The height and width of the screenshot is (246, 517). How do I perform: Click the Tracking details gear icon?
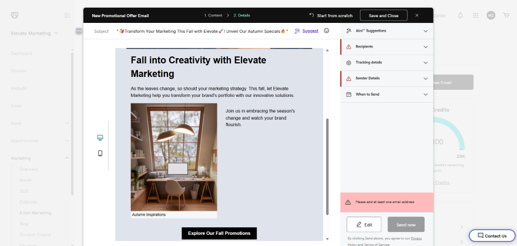point(348,63)
